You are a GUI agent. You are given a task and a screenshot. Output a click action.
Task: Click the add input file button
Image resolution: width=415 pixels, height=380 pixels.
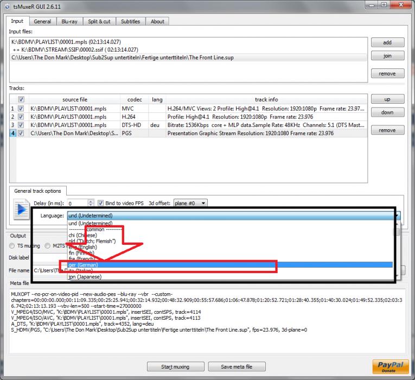tap(387, 42)
